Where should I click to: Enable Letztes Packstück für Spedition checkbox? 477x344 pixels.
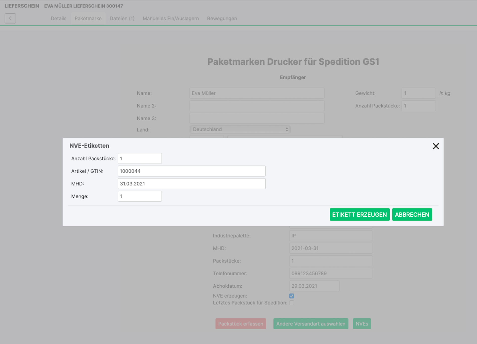291,303
